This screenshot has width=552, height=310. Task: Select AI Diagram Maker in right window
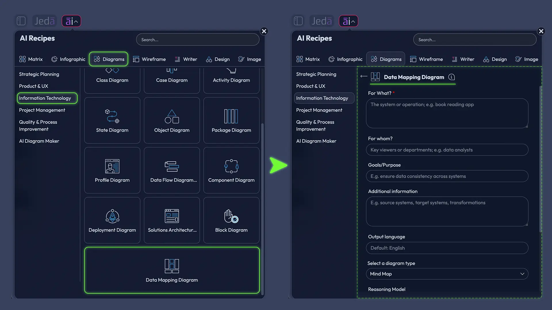click(x=316, y=141)
